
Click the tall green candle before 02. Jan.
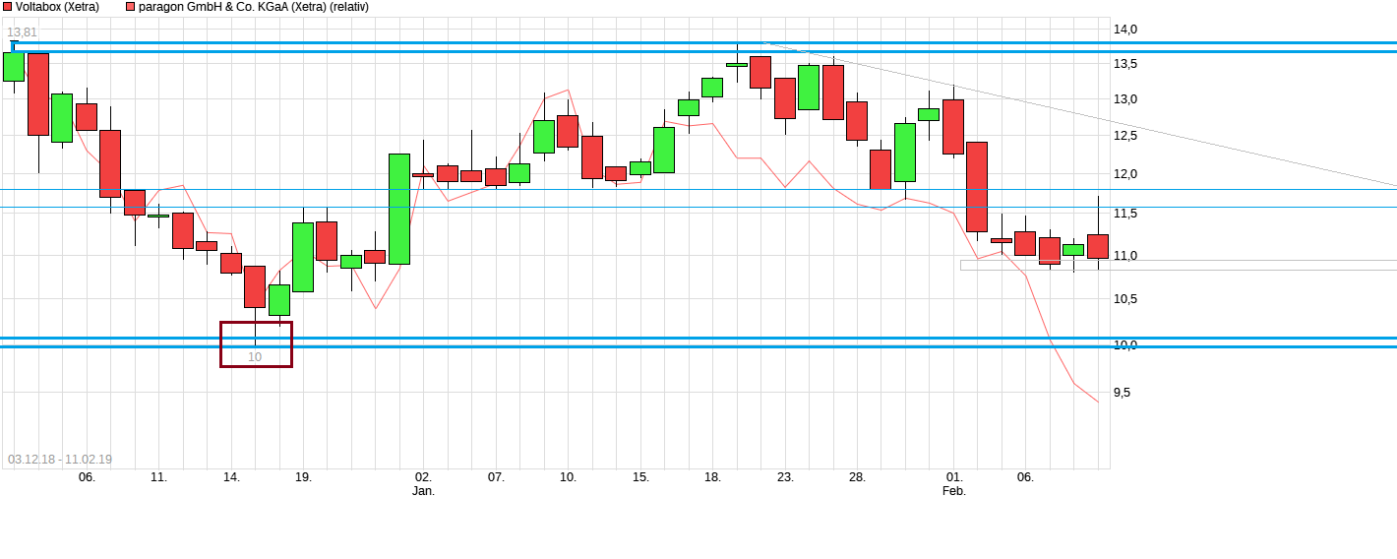399,209
